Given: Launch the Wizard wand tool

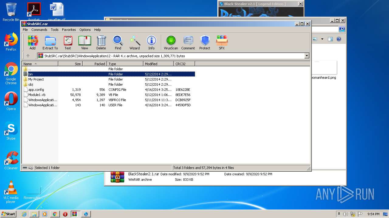Looking at the screenshot, I should click(135, 43).
